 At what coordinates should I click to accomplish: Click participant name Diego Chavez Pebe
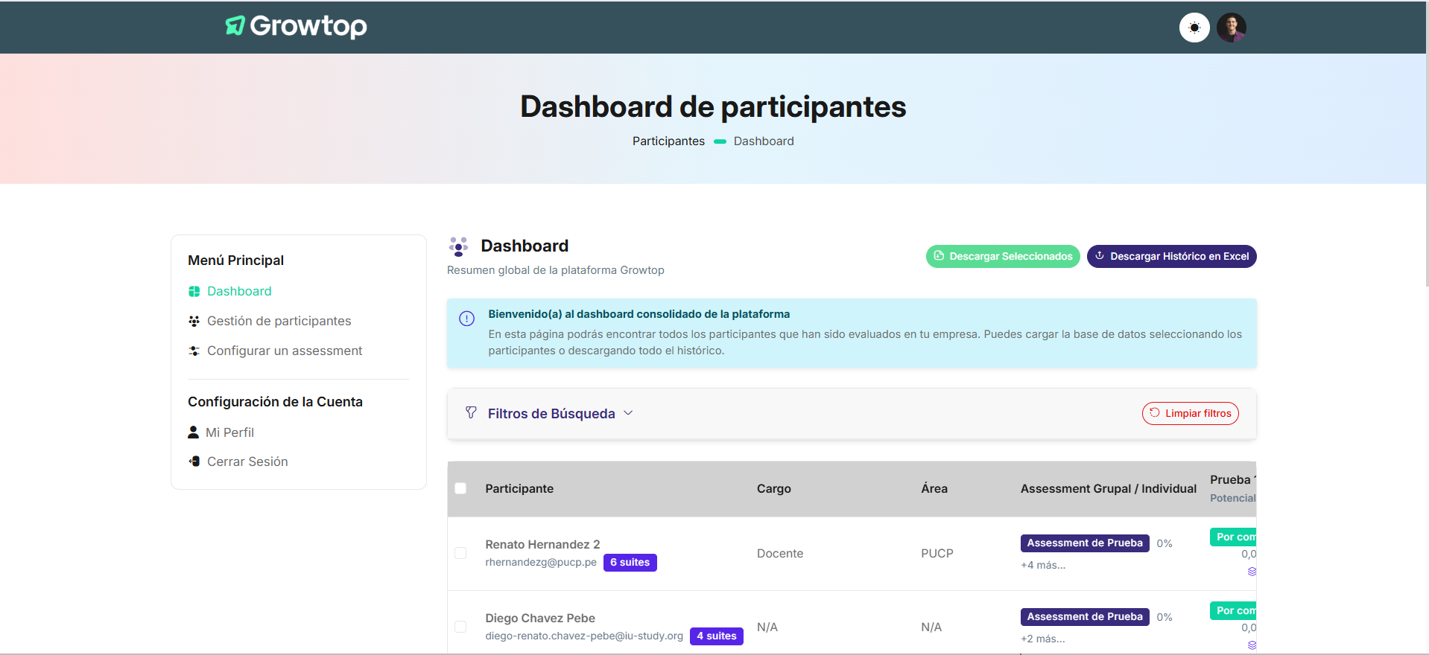coord(540,619)
